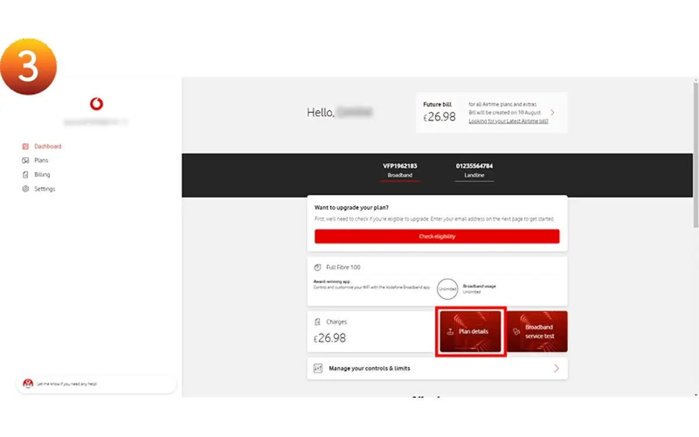Click the Broadband usage label
Image resolution: width=699 pixels, height=437 pixels.
479,286
